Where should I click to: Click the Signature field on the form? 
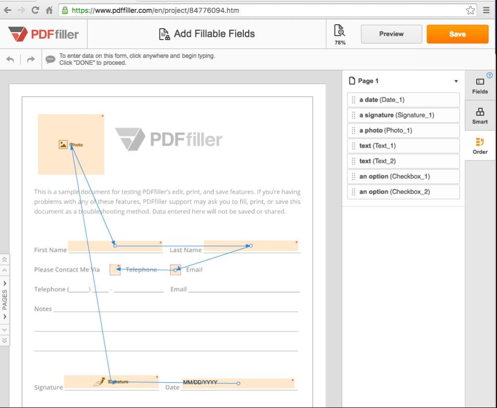[x=111, y=382]
